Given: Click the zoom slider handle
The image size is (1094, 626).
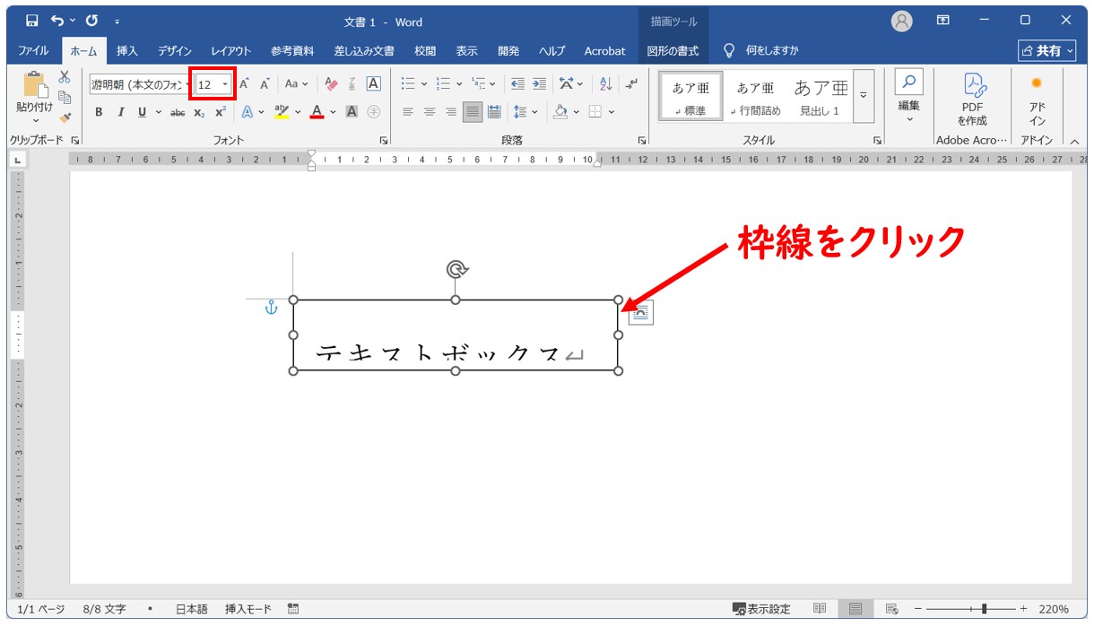Looking at the screenshot, I should click(x=985, y=609).
